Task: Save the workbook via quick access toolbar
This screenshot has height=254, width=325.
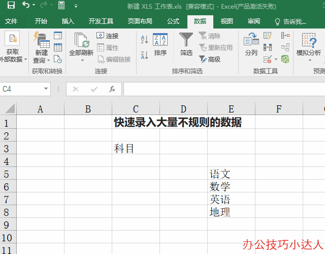Action: click(11, 5)
